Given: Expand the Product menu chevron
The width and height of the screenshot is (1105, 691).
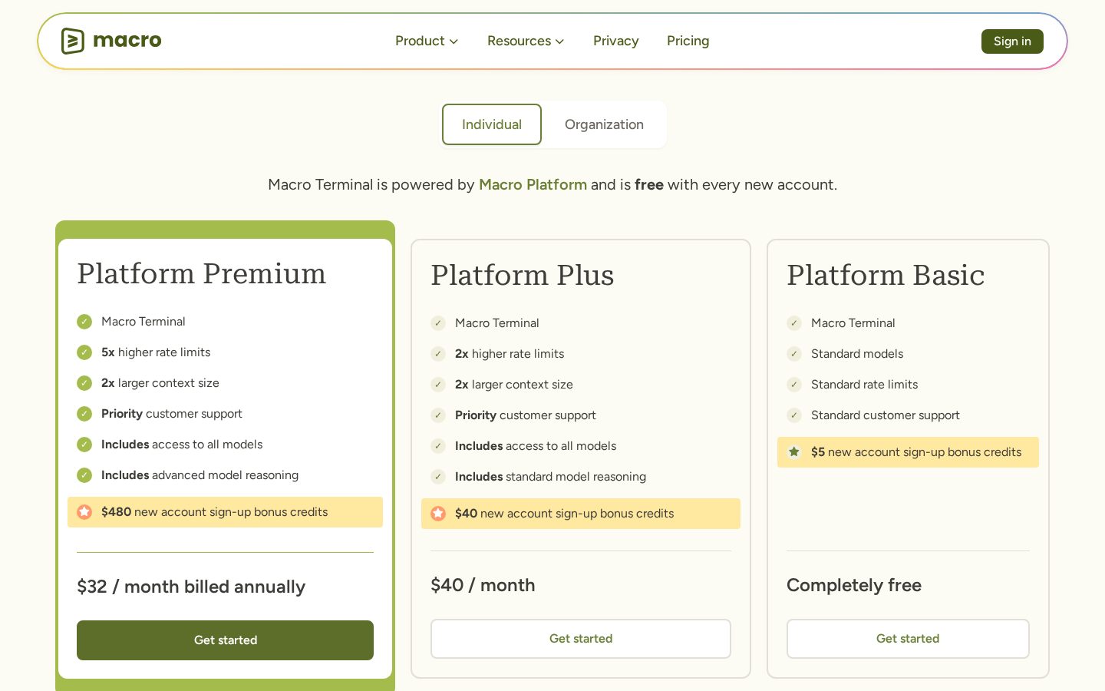Looking at the screenshot, I should click(454, 41).
